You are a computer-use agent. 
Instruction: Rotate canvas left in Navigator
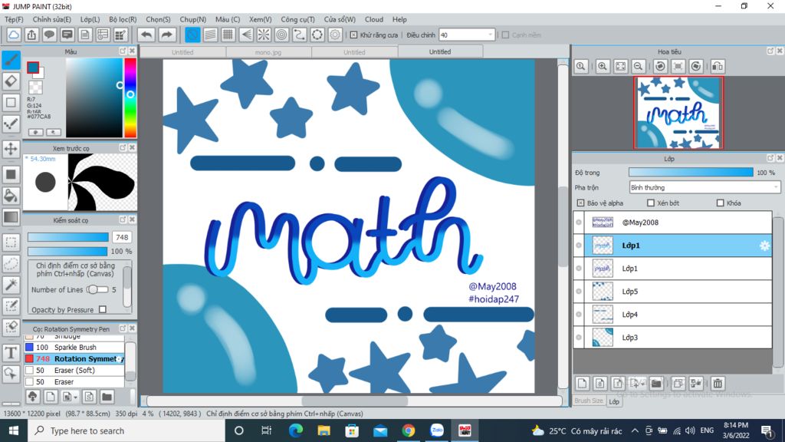pyautogui.click(x=660, y=66)
